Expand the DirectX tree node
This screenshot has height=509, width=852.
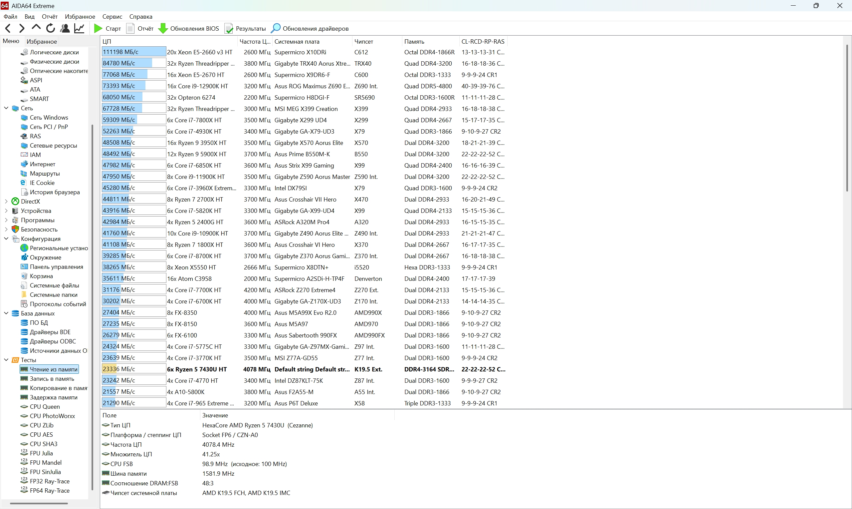(x=6, y=201)
